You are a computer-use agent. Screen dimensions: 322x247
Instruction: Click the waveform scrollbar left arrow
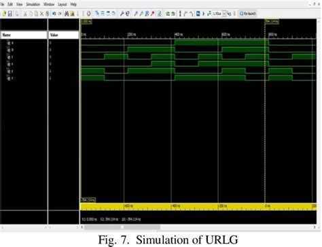point(82,227)
